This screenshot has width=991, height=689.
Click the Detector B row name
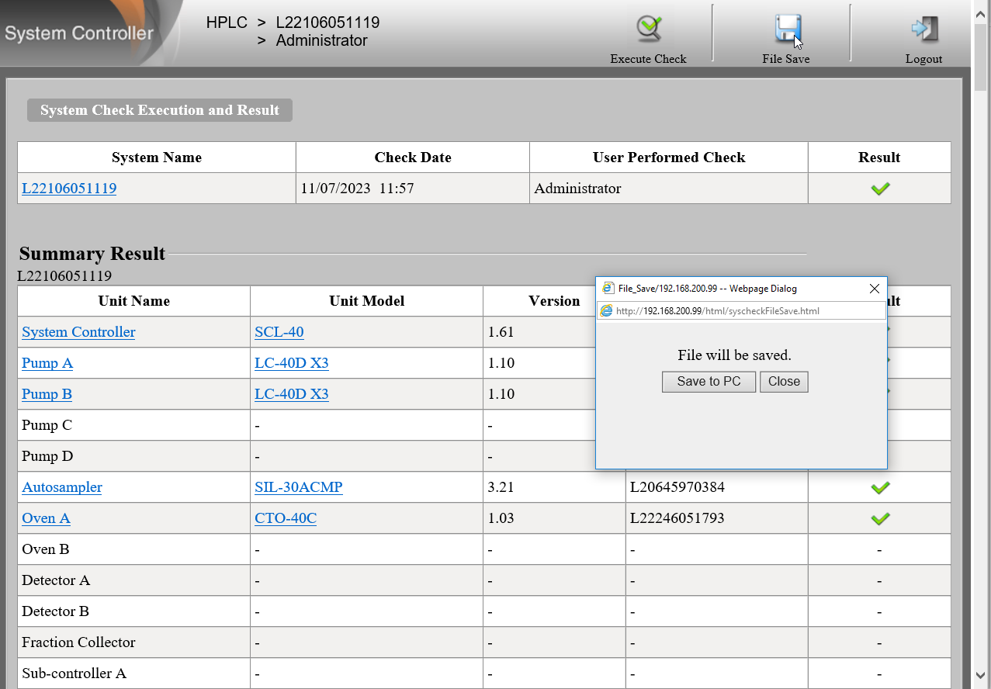tap(55, 611)
